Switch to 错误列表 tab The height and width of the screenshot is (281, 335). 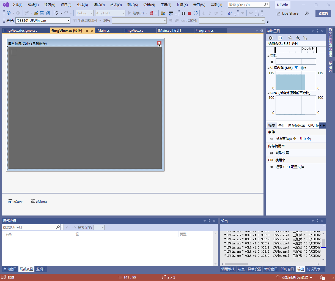tap(316, 269)
